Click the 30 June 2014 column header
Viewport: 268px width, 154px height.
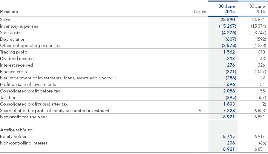point(257,9)
